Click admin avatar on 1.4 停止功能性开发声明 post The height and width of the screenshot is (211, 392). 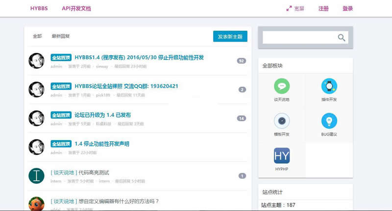coord(36,147)
